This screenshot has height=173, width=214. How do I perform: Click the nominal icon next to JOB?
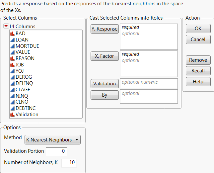pos(13,65)
